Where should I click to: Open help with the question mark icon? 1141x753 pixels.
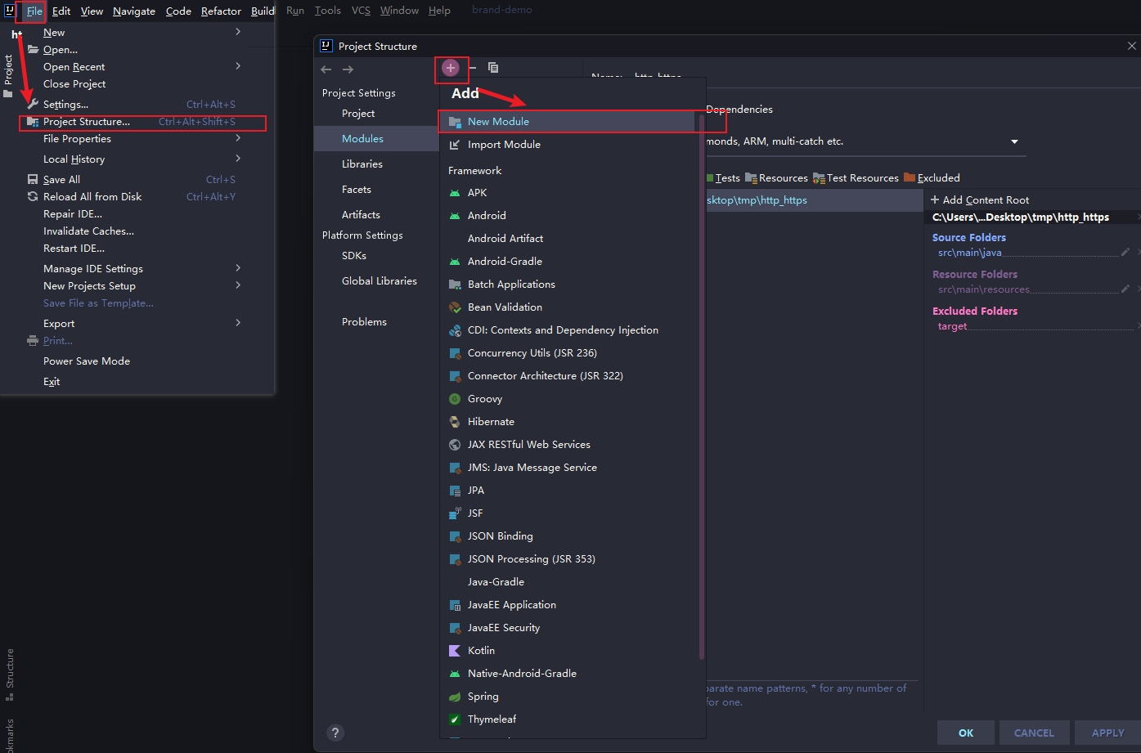(x=335, y=733)
